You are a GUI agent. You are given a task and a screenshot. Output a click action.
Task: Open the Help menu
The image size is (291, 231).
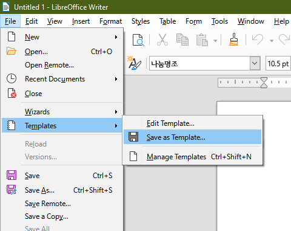click(x=281, y=21)
